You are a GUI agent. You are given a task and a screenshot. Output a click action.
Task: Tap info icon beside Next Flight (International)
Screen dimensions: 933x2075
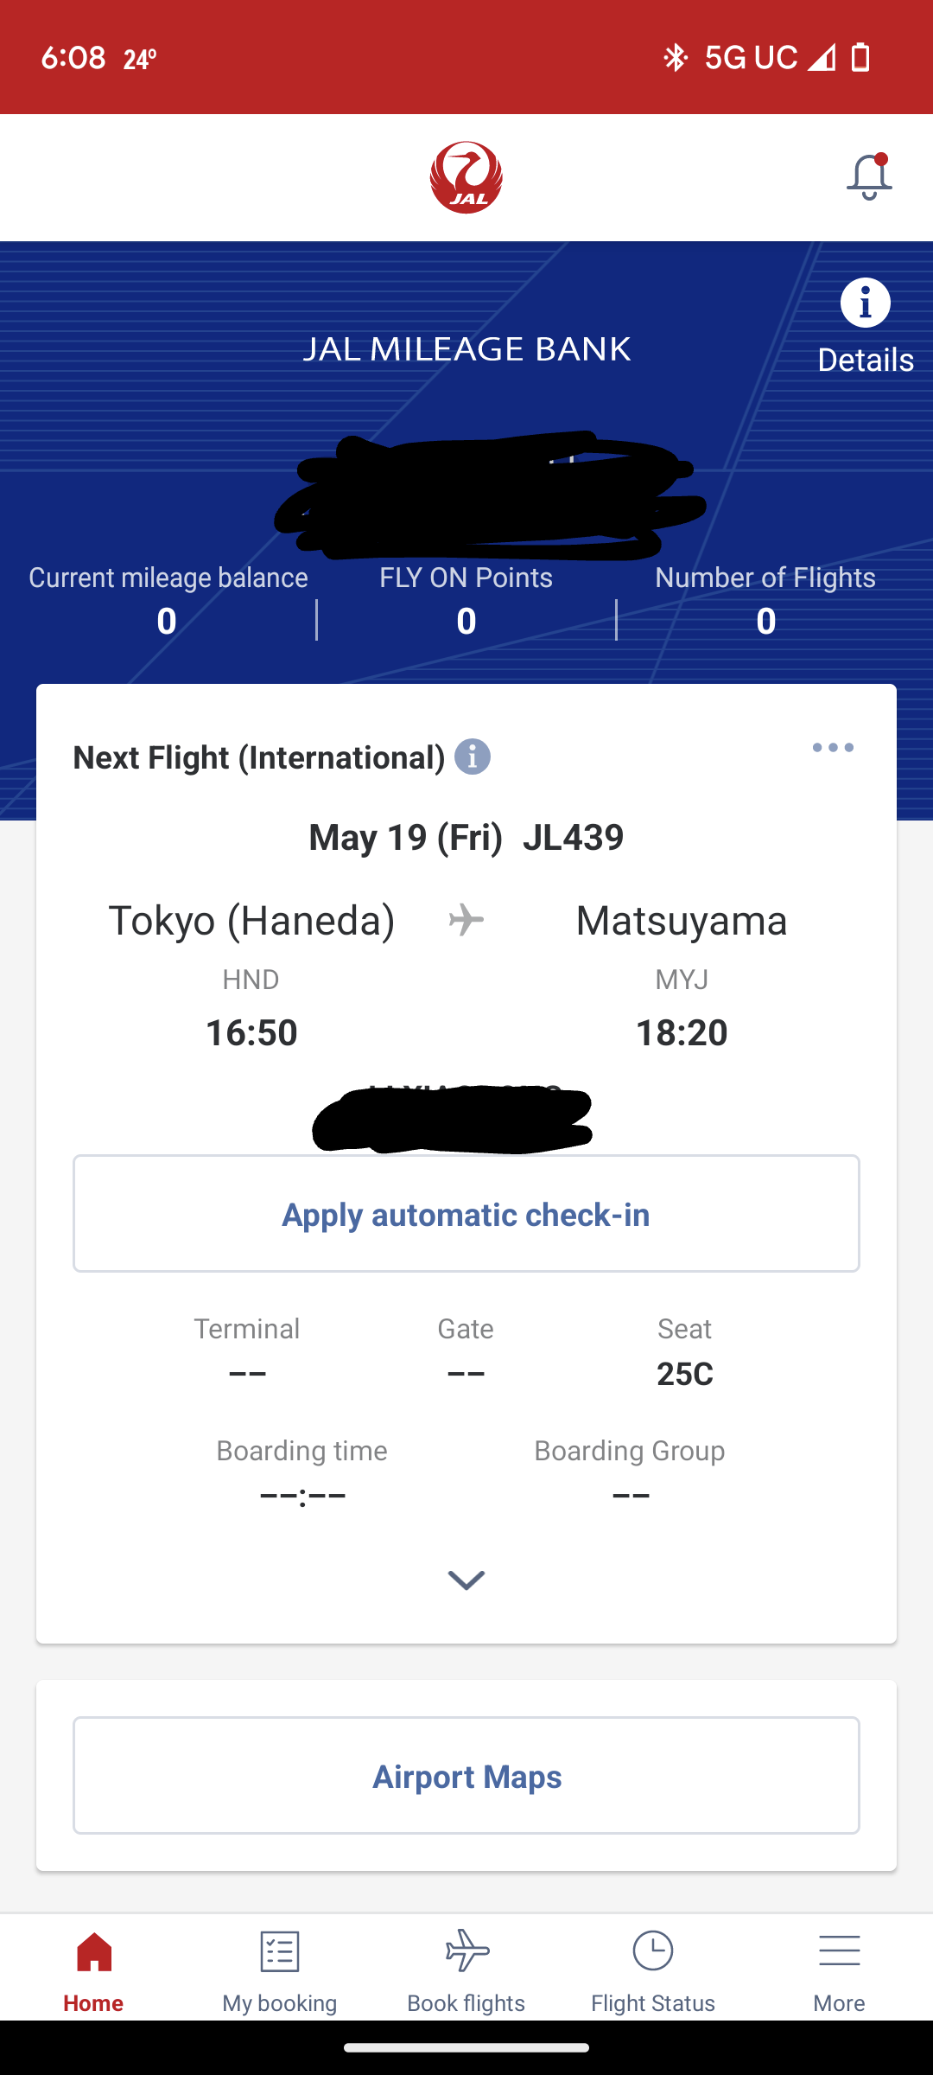473,757
